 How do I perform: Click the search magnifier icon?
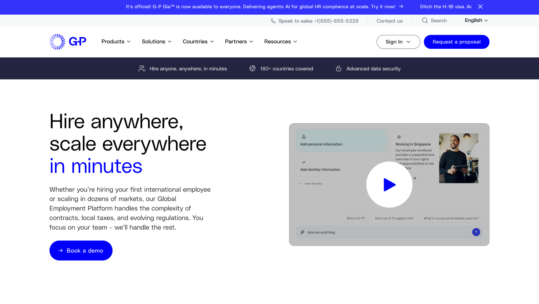[x=425, y=20]
